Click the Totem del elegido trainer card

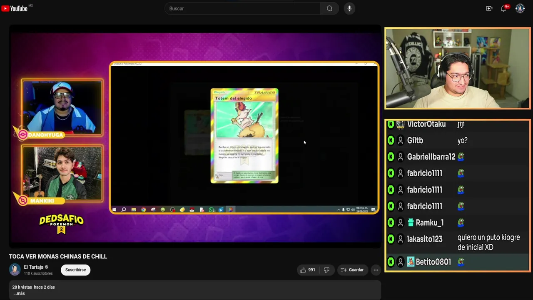click(x=244, y=136)
